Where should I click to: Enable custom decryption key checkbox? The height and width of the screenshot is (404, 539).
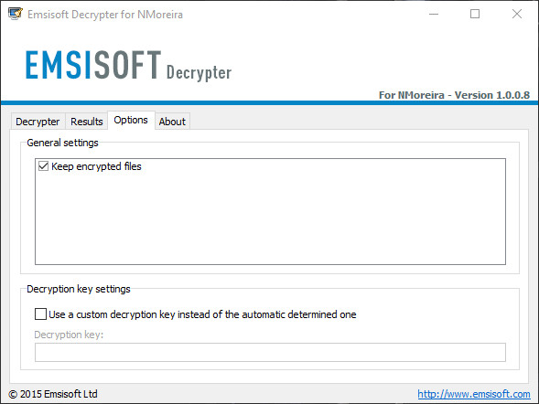pyautogui.click(x=40, y=314)
